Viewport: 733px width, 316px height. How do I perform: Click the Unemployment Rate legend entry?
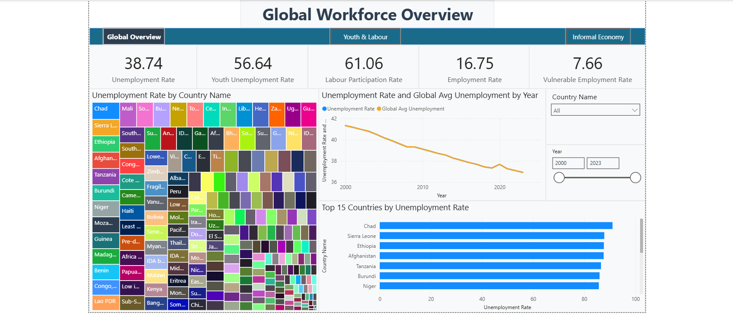click(x=349, y=109)
